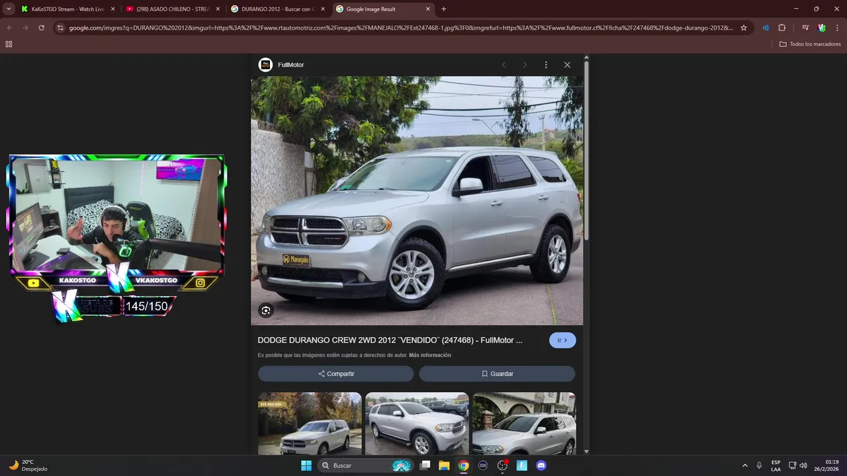Show hidden system tray icons chevron

tap(744, 465)
